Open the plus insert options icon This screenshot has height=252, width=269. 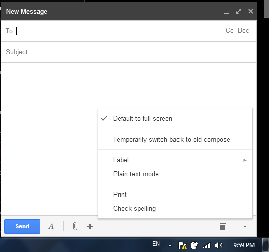(x=90, y=226)
